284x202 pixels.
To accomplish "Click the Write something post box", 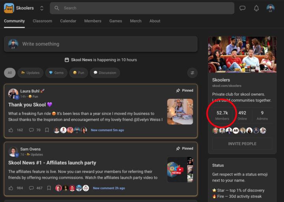I will [x=101, y=44].
